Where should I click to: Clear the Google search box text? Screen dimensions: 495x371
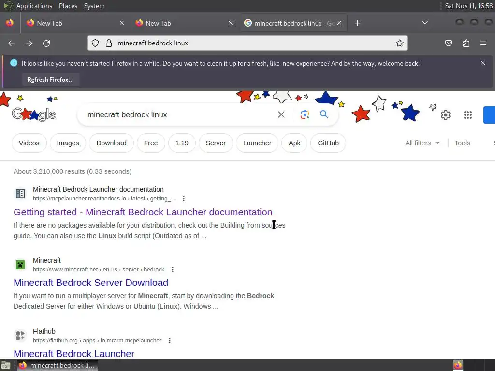[x=281, y=114]
